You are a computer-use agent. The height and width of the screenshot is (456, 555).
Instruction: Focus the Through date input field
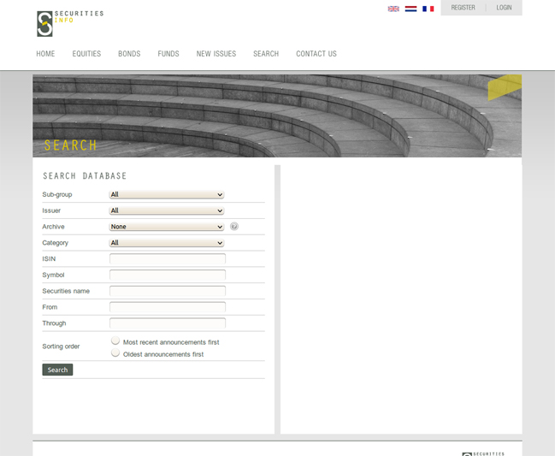click(x=168, y=323)
